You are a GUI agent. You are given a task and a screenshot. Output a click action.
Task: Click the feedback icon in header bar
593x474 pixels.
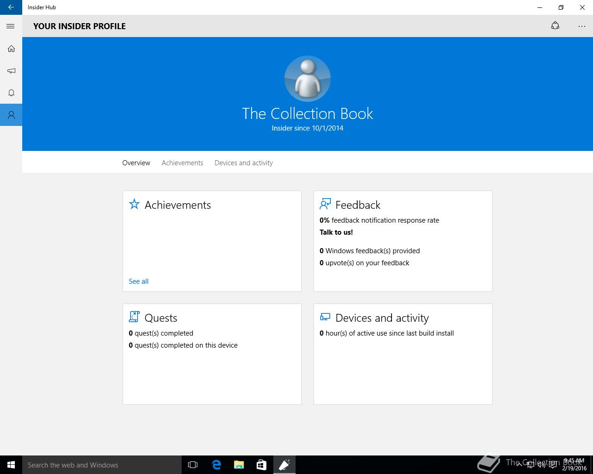(555, 26)
